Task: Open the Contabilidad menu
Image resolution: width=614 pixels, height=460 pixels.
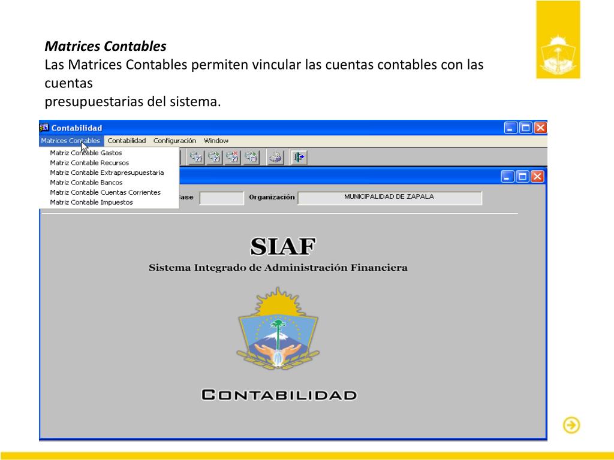Action: (x=127, y=141)
